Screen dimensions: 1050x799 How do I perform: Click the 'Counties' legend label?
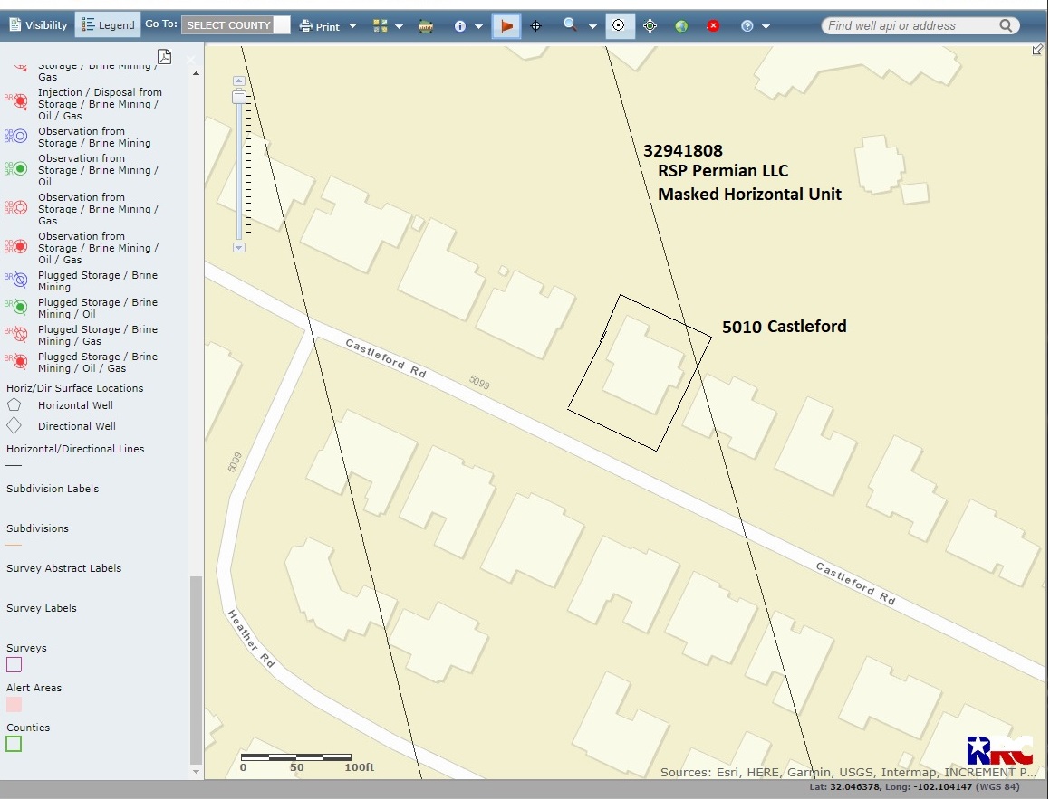tap(28, 728)
